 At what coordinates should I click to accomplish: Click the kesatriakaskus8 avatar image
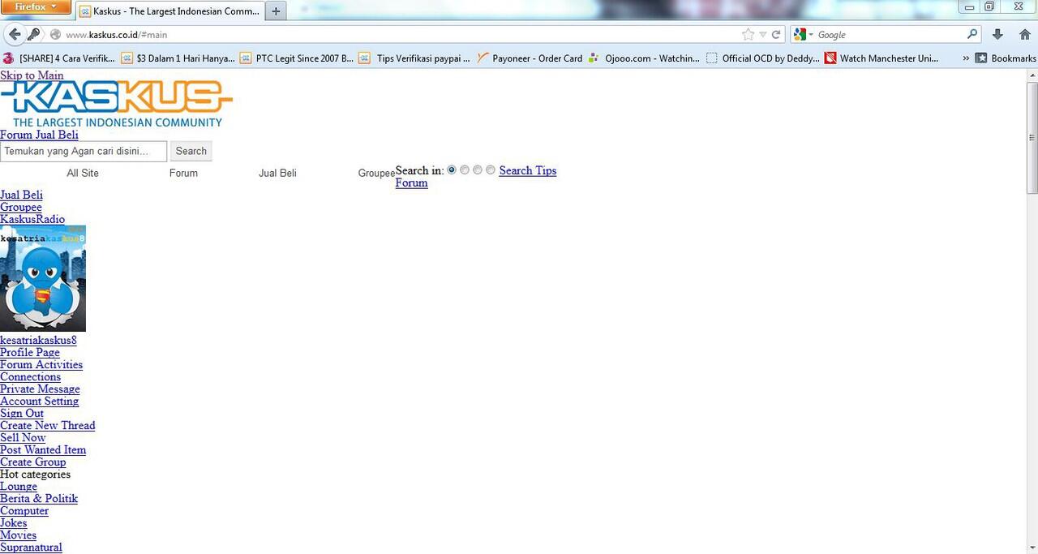point(43,278)
